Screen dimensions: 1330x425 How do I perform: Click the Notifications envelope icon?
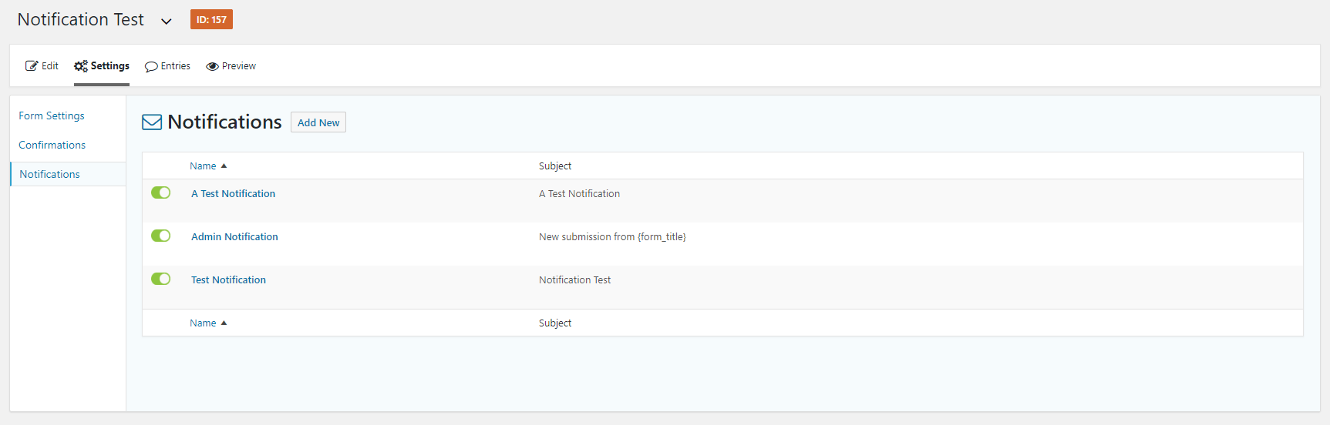click(x=152, y=122)
